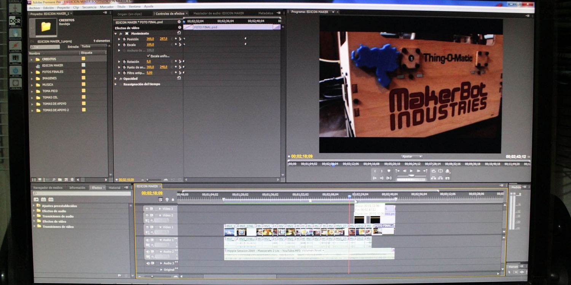Viewport: 571px width, 285px height.
Task: Click the Set Encore chapter marker icon
Action: (x=167, y=199)
